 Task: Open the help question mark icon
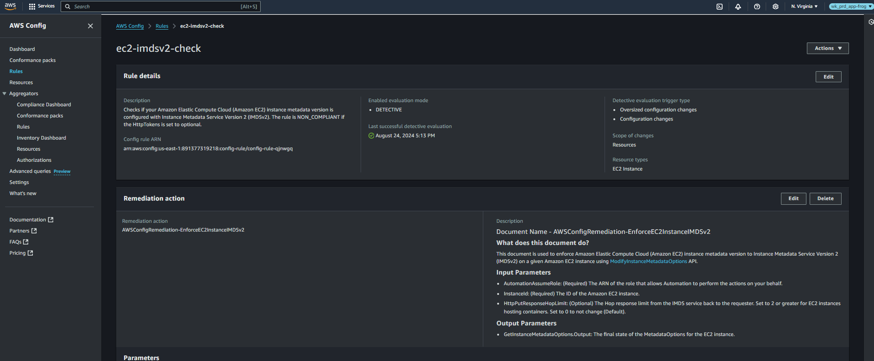pyautogui.click(x=757, y=6)
